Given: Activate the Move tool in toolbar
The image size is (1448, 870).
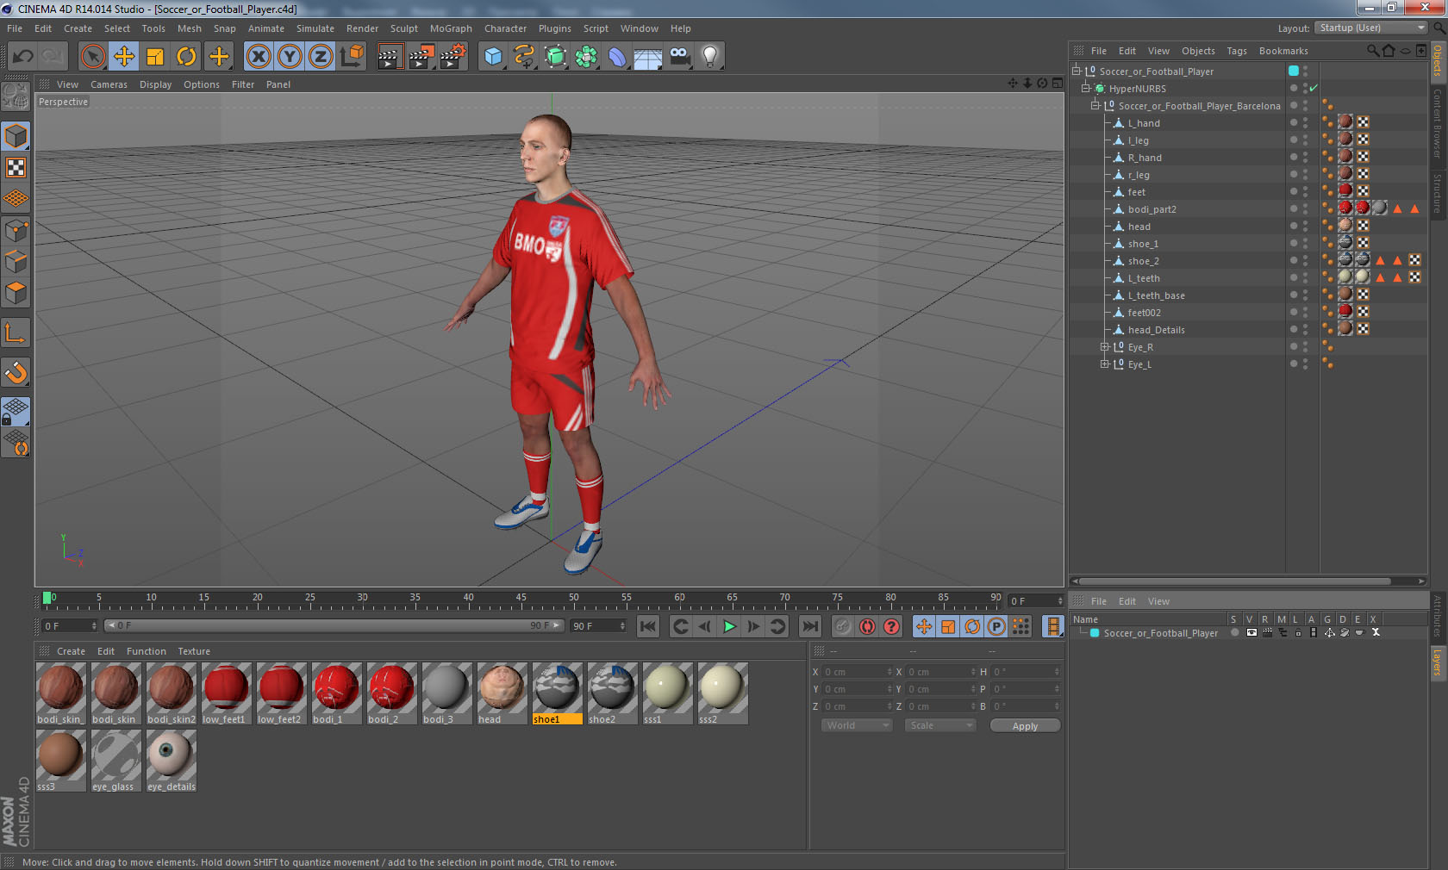Looking at the screenshot, I should [x=124, y=57].
